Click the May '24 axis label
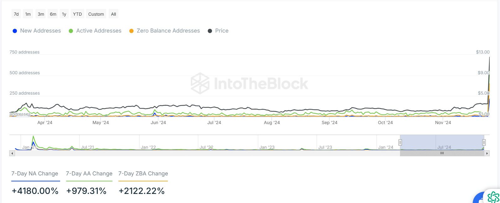This screenshot has width=500, height=203. (101, 122)
